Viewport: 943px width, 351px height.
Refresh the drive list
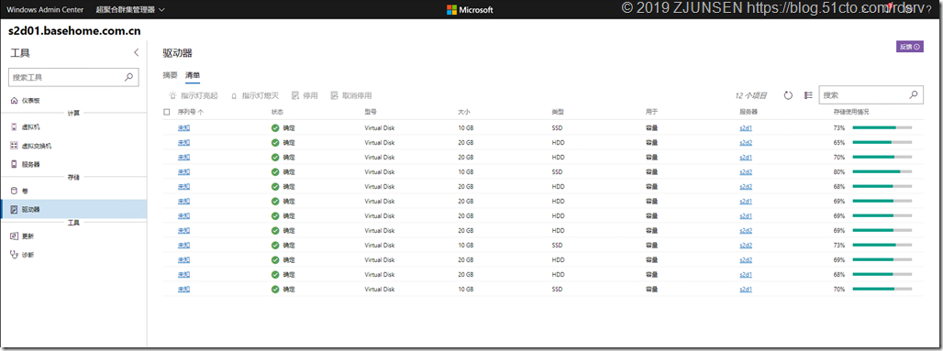pyautogui.click(x=789, y=95)
